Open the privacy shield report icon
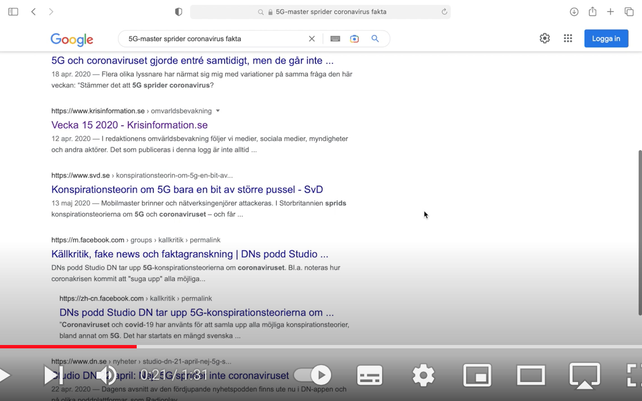This screenshot has height=401, width=642. [x=179, y=12]
